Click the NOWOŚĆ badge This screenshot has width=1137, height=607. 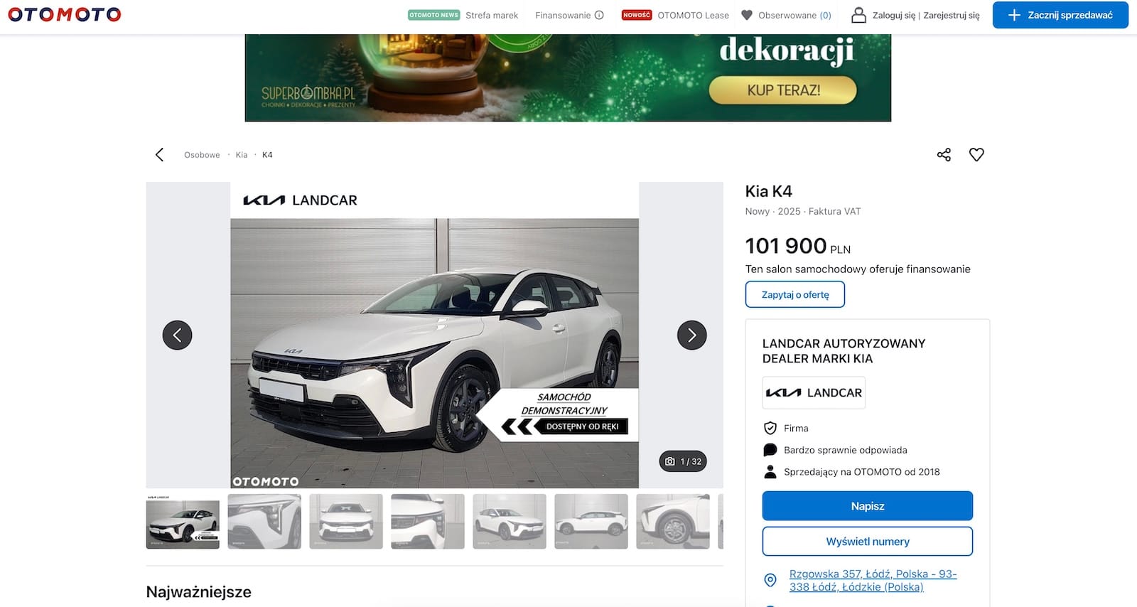point(637,15)
